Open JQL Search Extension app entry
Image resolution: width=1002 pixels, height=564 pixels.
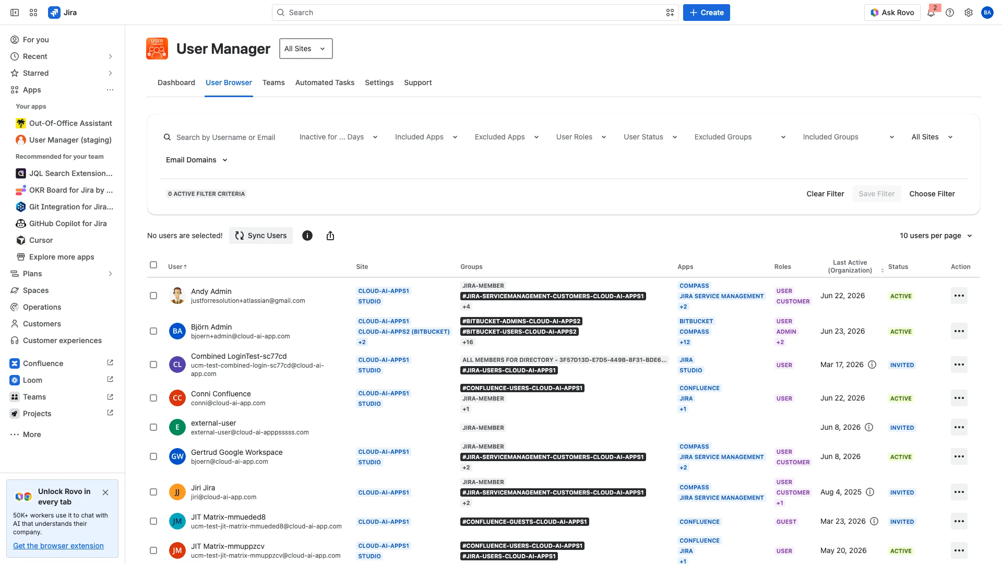[x=64, y=173]
